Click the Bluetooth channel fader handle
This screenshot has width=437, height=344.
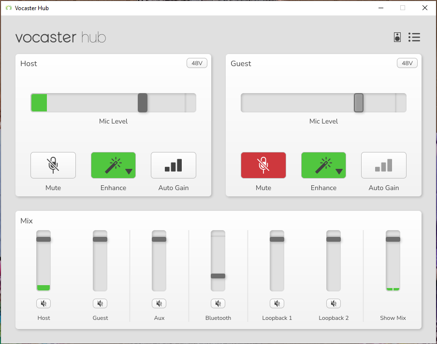(x=218, y=276)
